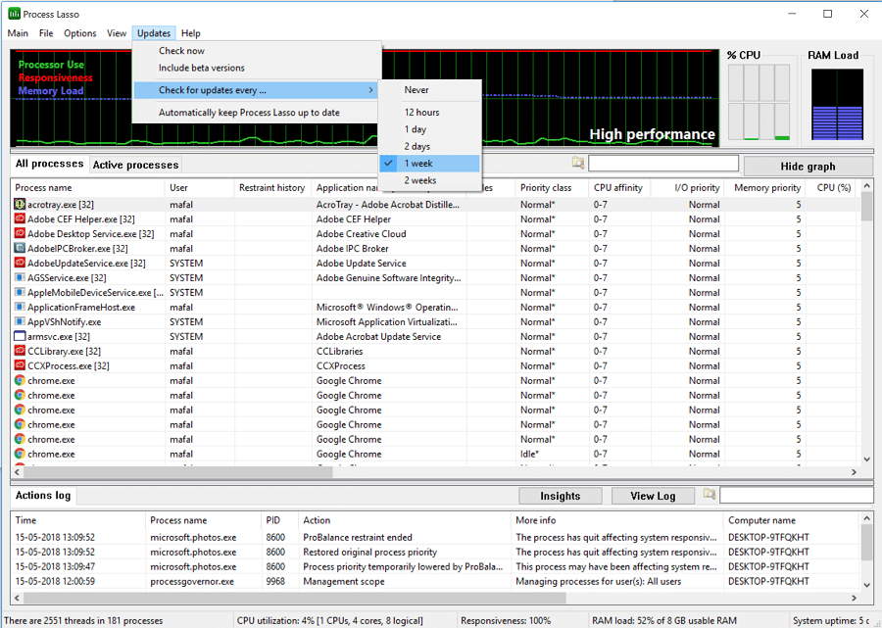The width and height of the screenshot is (882, 628).
Task: Sort by the CPU affinity column header
Action: tap(618, 188)
